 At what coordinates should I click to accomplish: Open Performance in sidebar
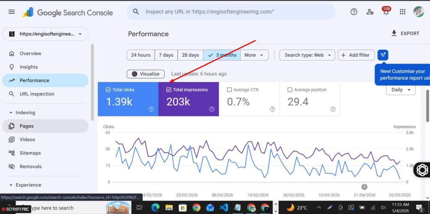tap(45, 80)
